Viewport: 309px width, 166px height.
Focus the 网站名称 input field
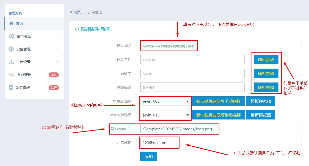(192, 60)
